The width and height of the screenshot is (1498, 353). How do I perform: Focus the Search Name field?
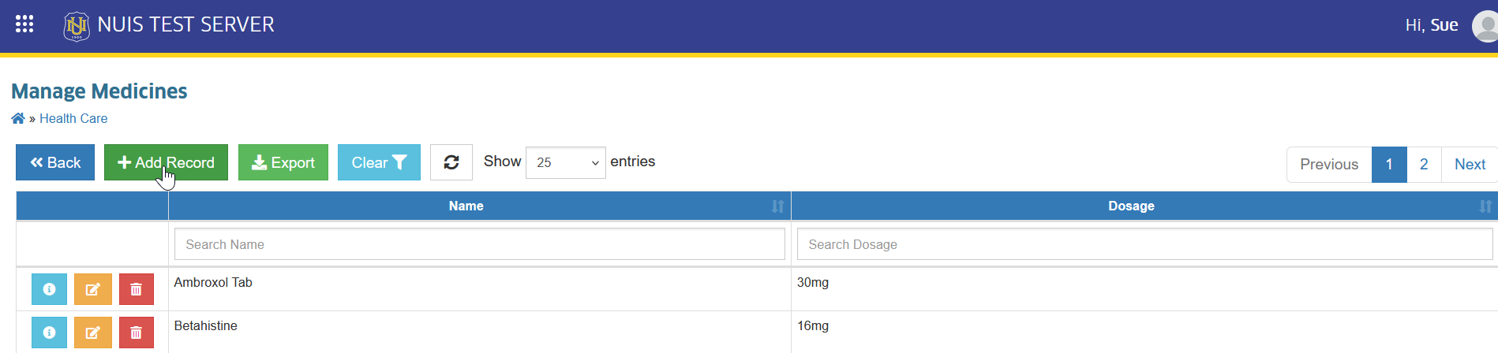click(x=480, y=244)
